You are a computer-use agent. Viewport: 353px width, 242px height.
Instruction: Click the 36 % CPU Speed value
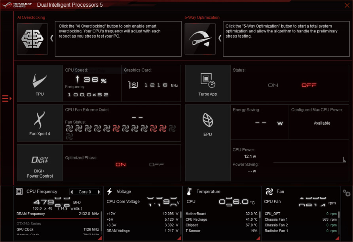coord(95,79)
